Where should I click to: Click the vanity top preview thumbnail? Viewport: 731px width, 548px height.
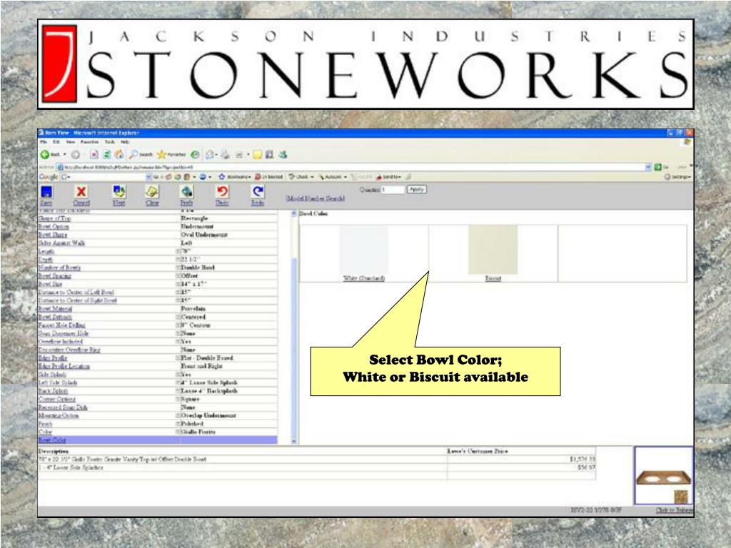tap(663, 476)
